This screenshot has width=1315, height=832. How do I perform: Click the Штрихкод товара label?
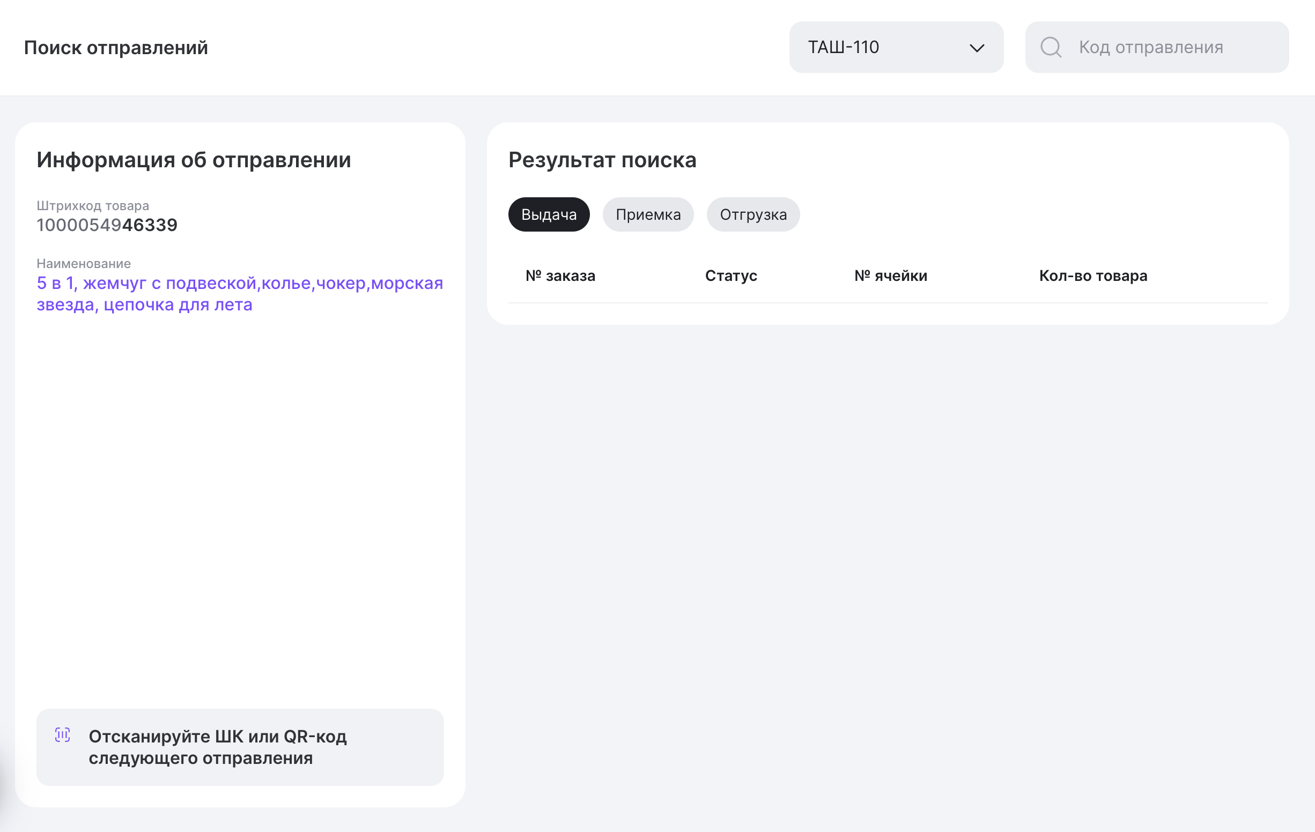[92, 206]
